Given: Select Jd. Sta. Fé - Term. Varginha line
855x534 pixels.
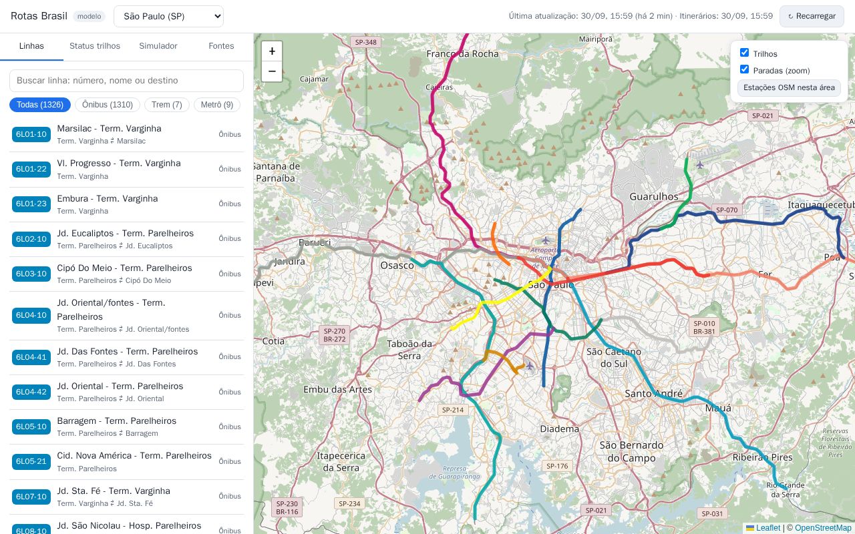Looking at the screenshot, I should tap(127, 497).
